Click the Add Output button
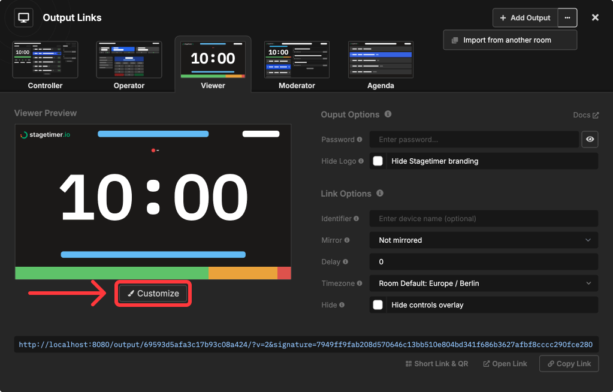The image size is (613, 392). click(524, 17)
